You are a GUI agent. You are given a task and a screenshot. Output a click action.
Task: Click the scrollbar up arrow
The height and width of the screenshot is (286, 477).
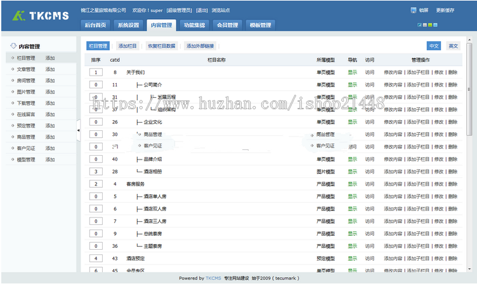(469, 40)
